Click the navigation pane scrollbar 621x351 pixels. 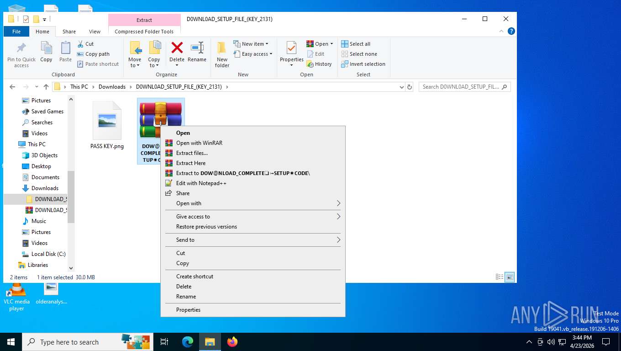pos(71,197)
